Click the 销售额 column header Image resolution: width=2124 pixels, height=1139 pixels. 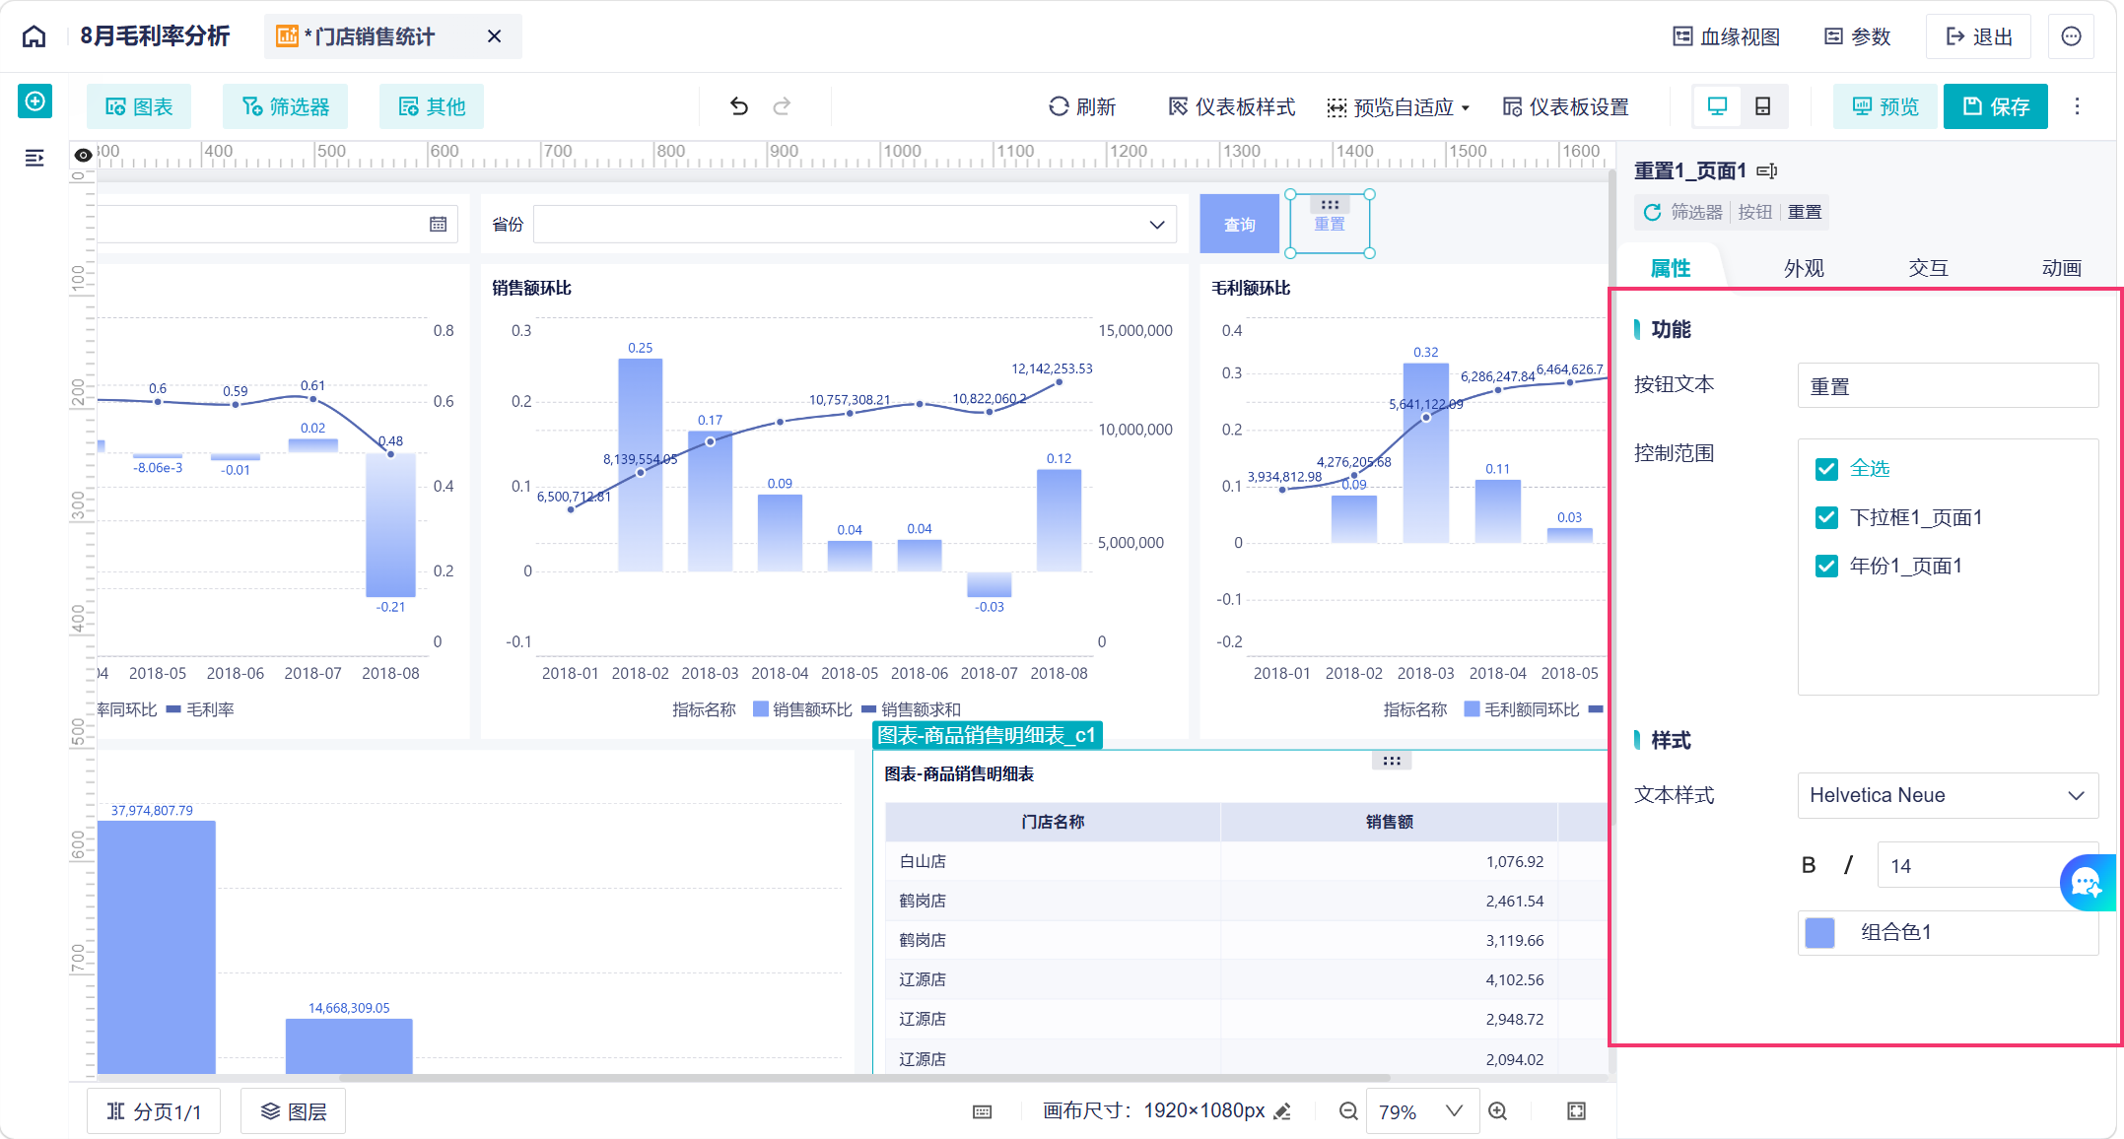tap(1390, 822)
